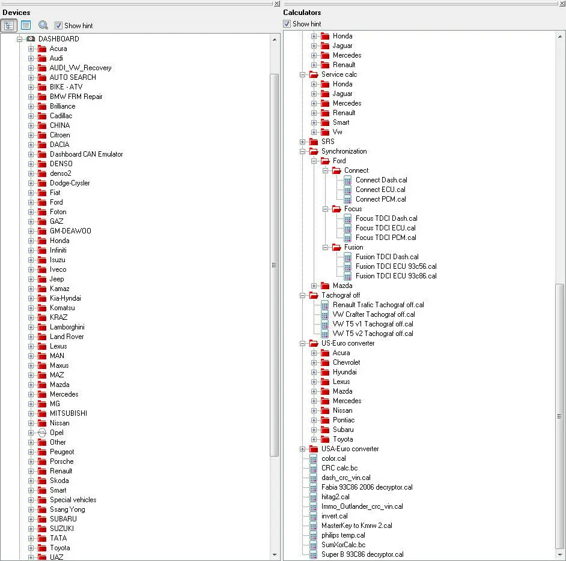Select MasterKey to Kmrw 2.cal file
The image size is (566, 561).
click(357, 526)
